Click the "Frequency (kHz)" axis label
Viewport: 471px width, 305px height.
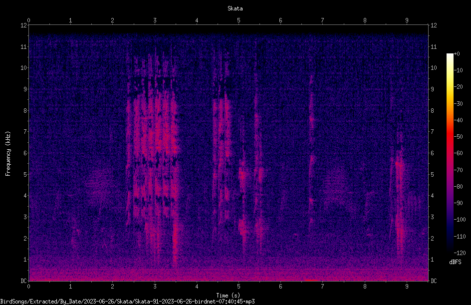point(8,154)
